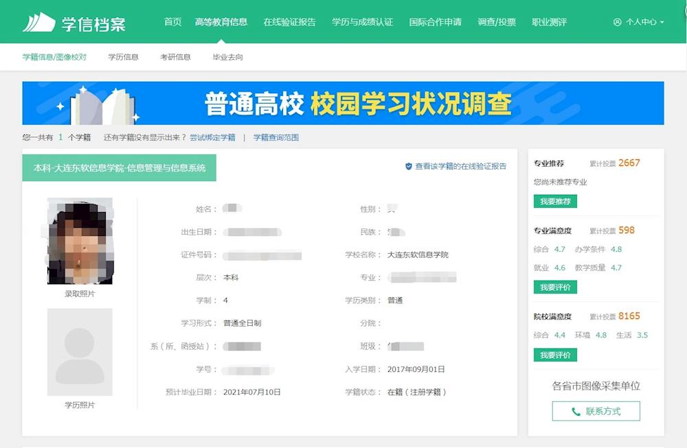687x448 pixels.
Task: Click the 学籍查询范围 link
Action: point(275,137)
